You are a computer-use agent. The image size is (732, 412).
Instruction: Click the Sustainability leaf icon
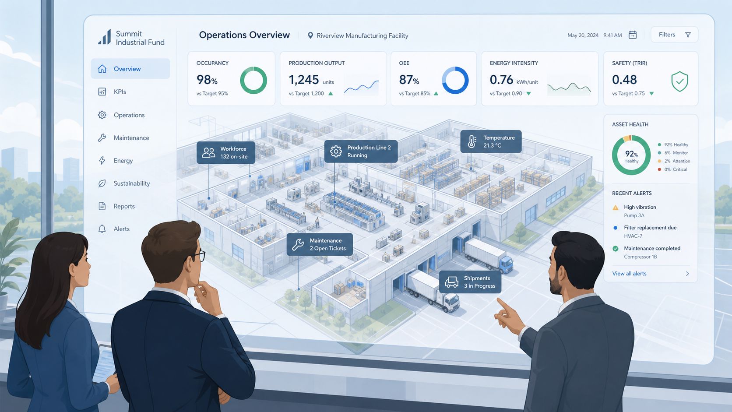click(x=102, y=183)
